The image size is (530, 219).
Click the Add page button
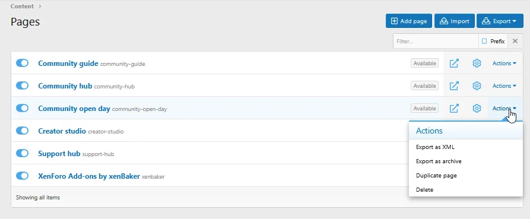click(409, 21)
